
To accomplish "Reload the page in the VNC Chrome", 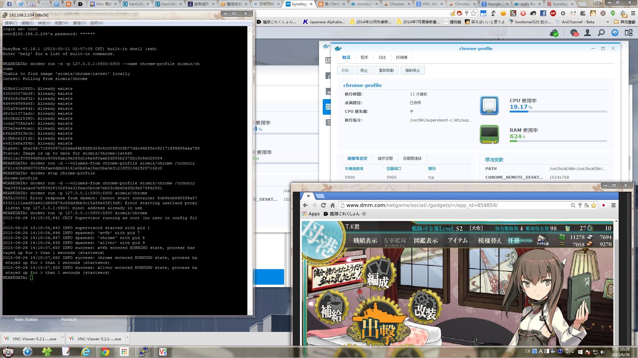I will click(x=323, y=205).
